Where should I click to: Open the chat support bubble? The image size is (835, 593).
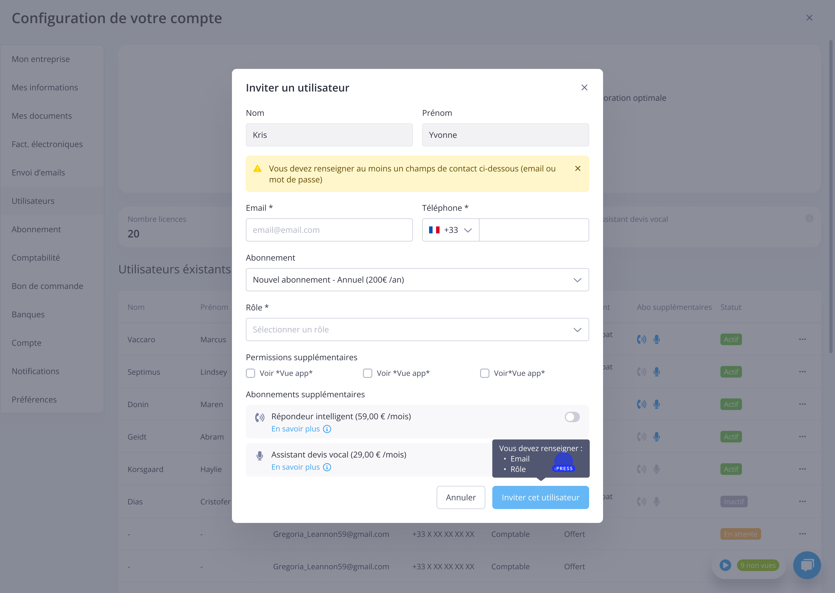coord(807,565)
